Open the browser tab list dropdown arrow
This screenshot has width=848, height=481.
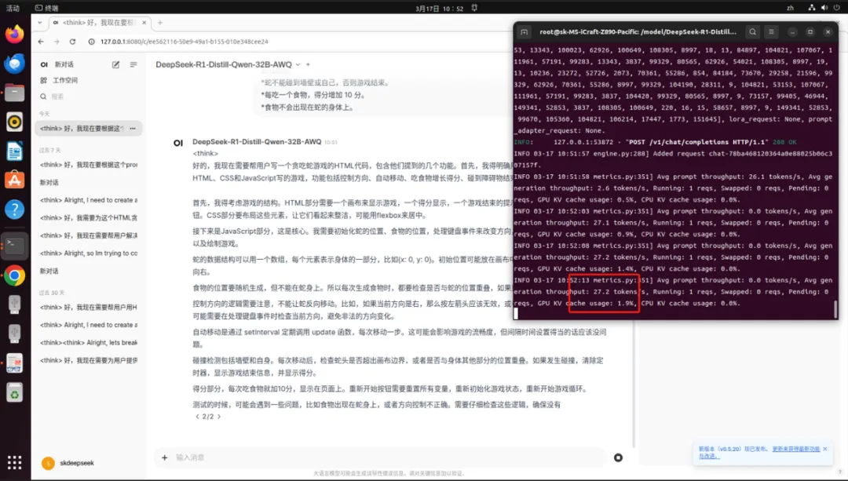(42, 24)
